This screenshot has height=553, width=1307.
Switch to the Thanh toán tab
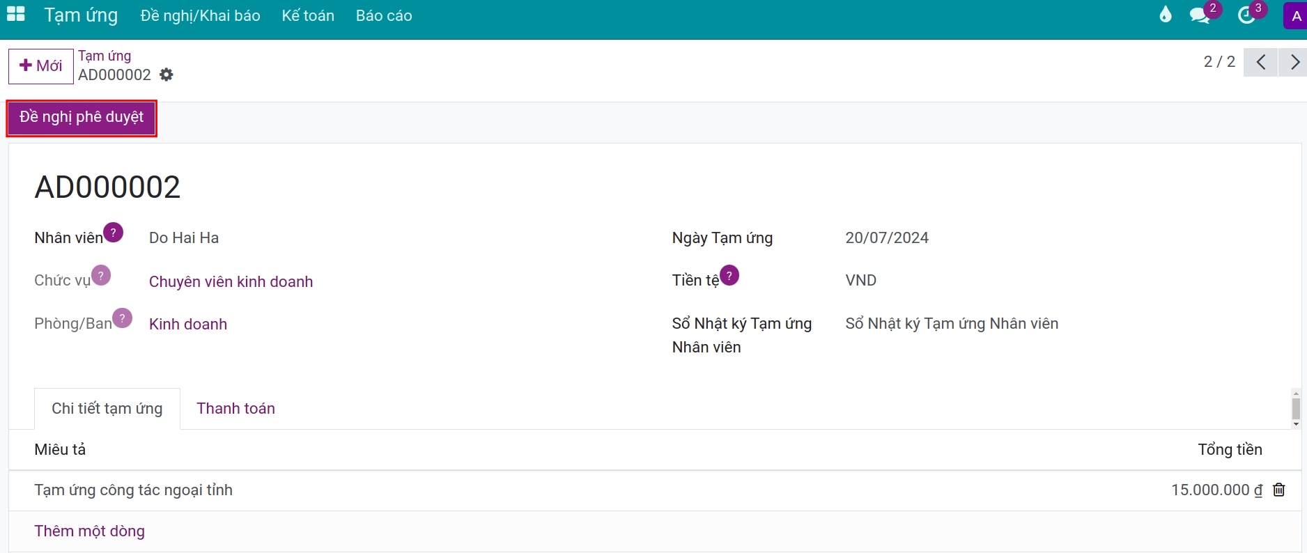point(235,409)
